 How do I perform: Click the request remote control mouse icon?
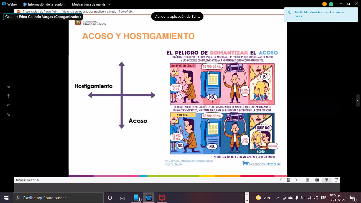(8, 96)
